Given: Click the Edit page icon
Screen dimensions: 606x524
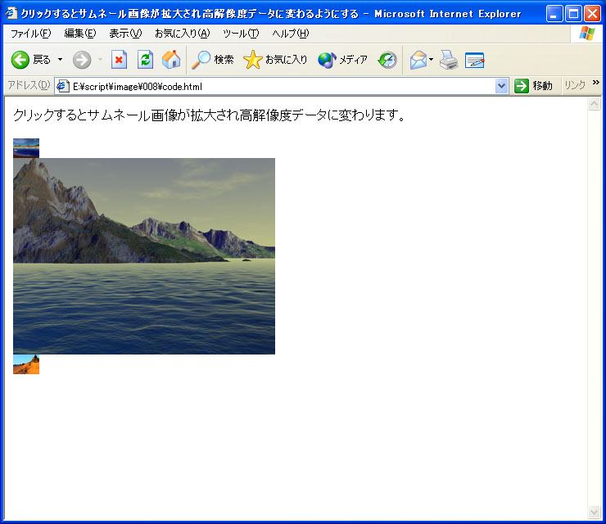Looking at the screenshot, I should [475, 60].
